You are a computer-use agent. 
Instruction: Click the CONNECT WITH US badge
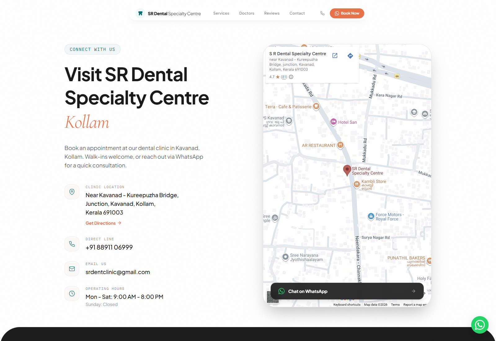click(92, 49)
